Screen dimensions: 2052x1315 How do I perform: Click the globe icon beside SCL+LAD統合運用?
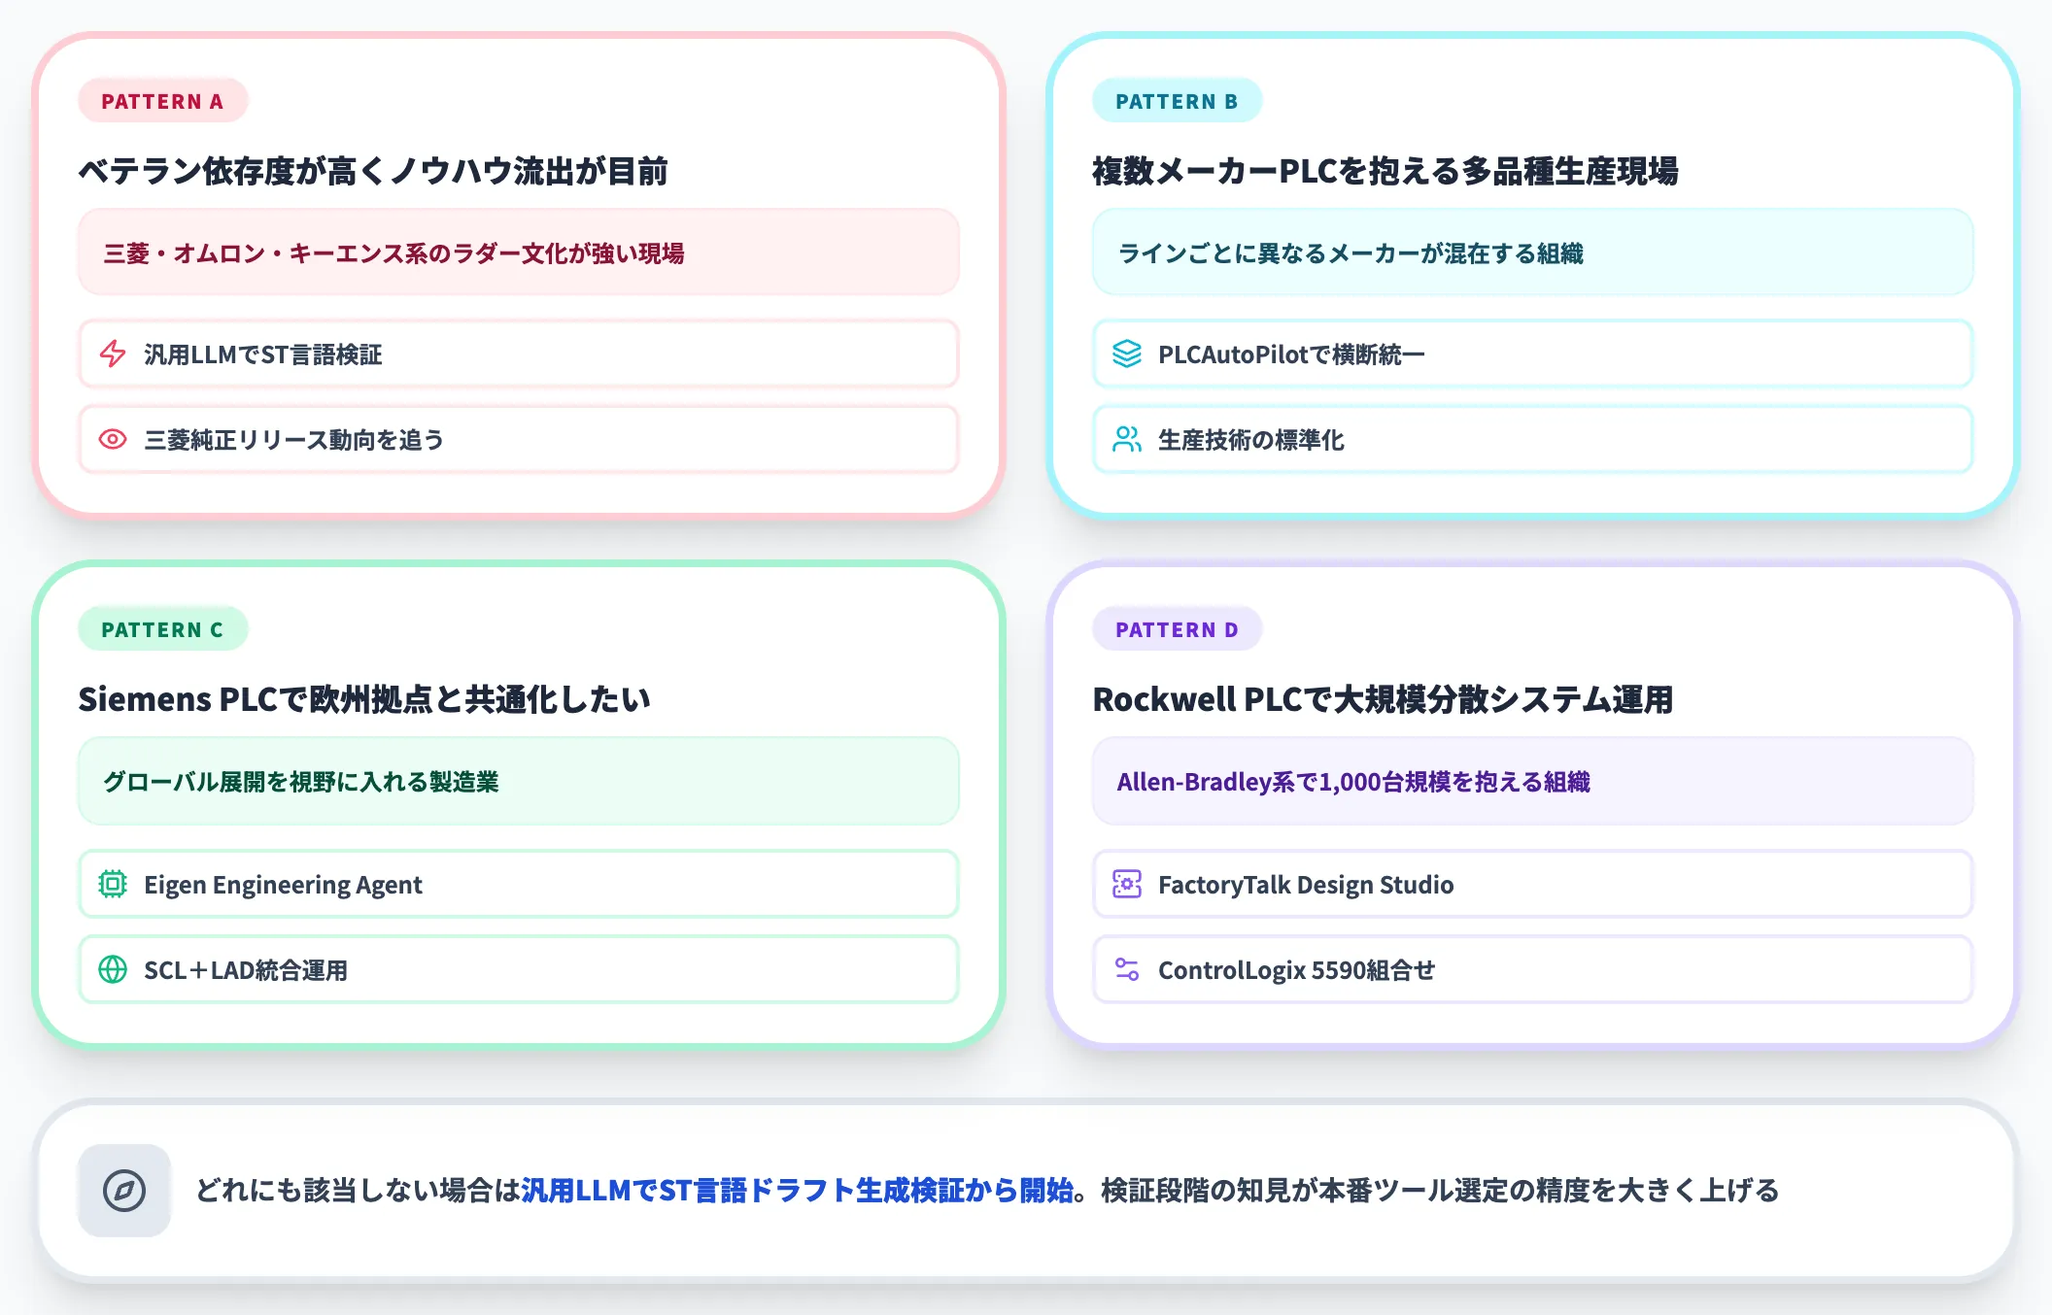pyautogui.click(x=113, y=969)
